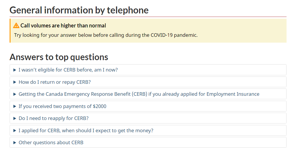Expand 'I wasn't eligible for CERB before, am I now?'

68,70
